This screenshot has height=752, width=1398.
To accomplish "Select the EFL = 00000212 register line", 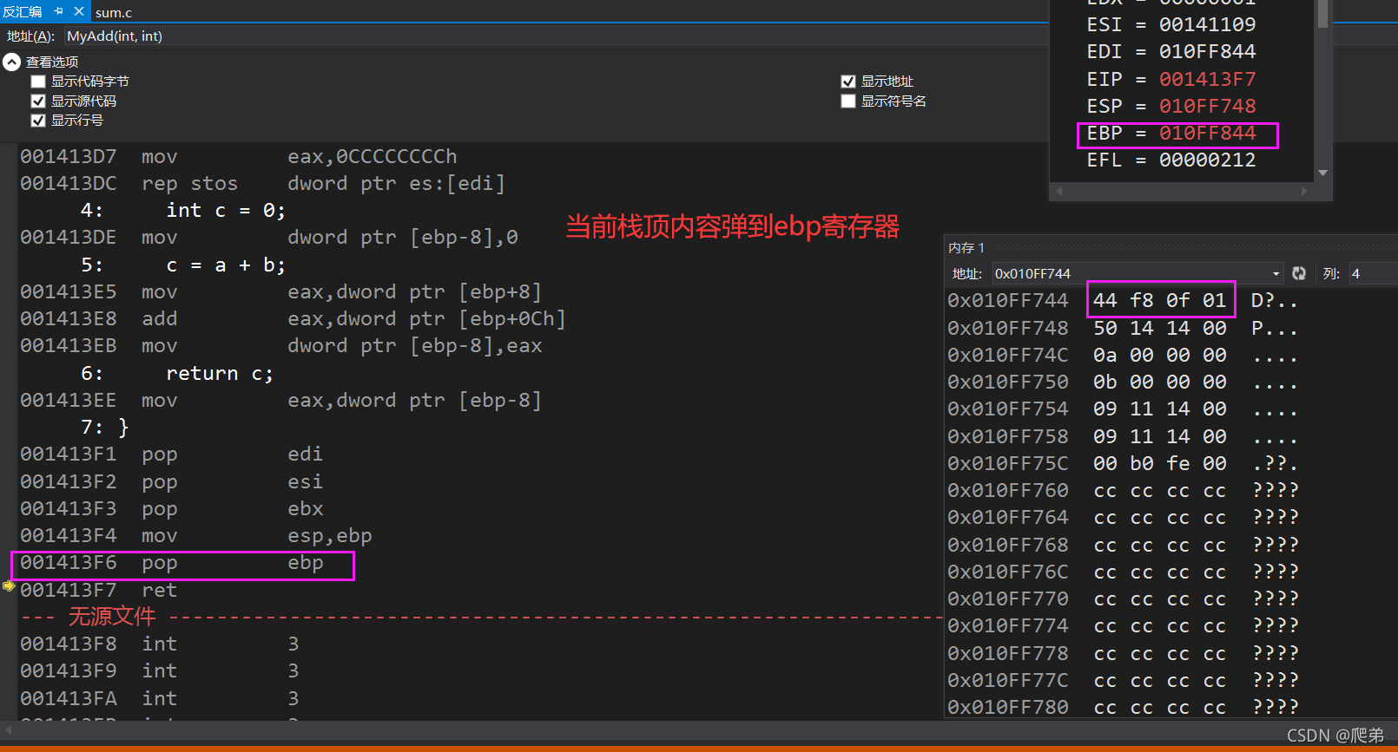I will coord(1171,160).
